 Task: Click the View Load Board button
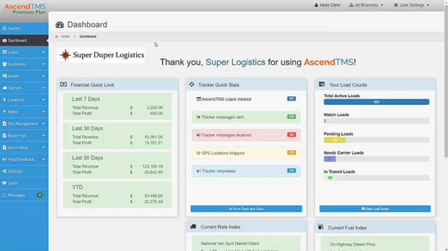pos(375,209)
